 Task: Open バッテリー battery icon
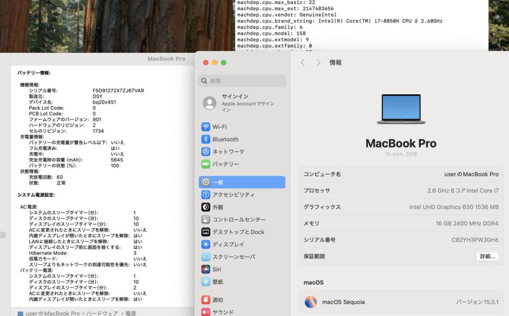[206, 164]
